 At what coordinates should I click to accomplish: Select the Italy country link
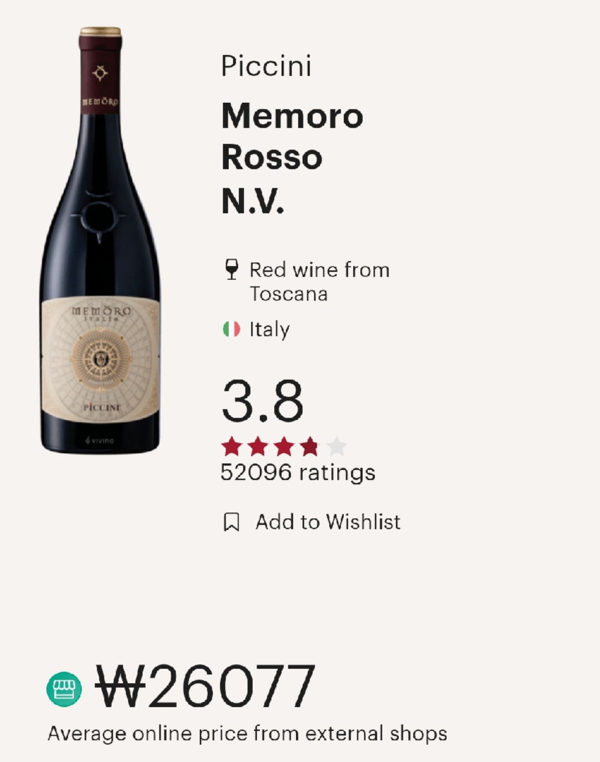click(x=269, y=329)
